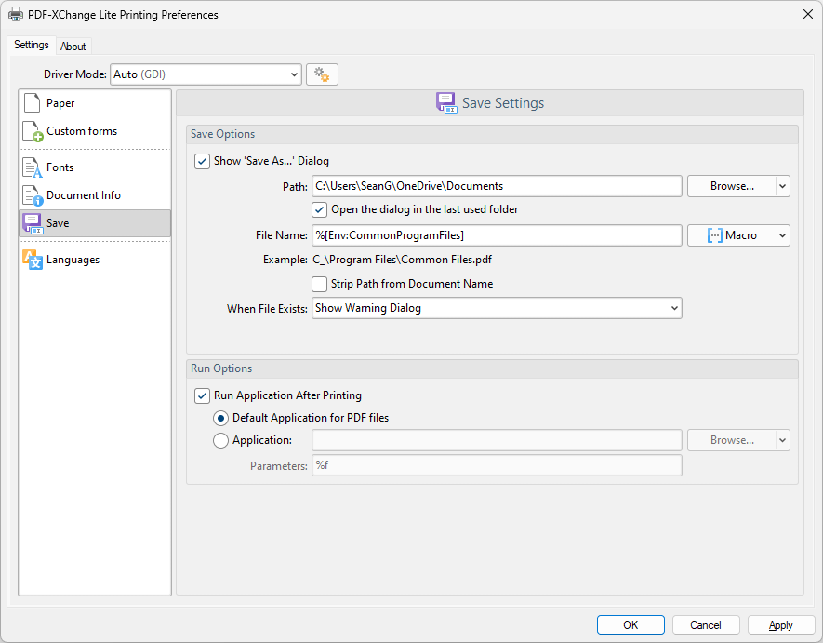Disable Run Application After Printing checkbox

pos(202,395)
